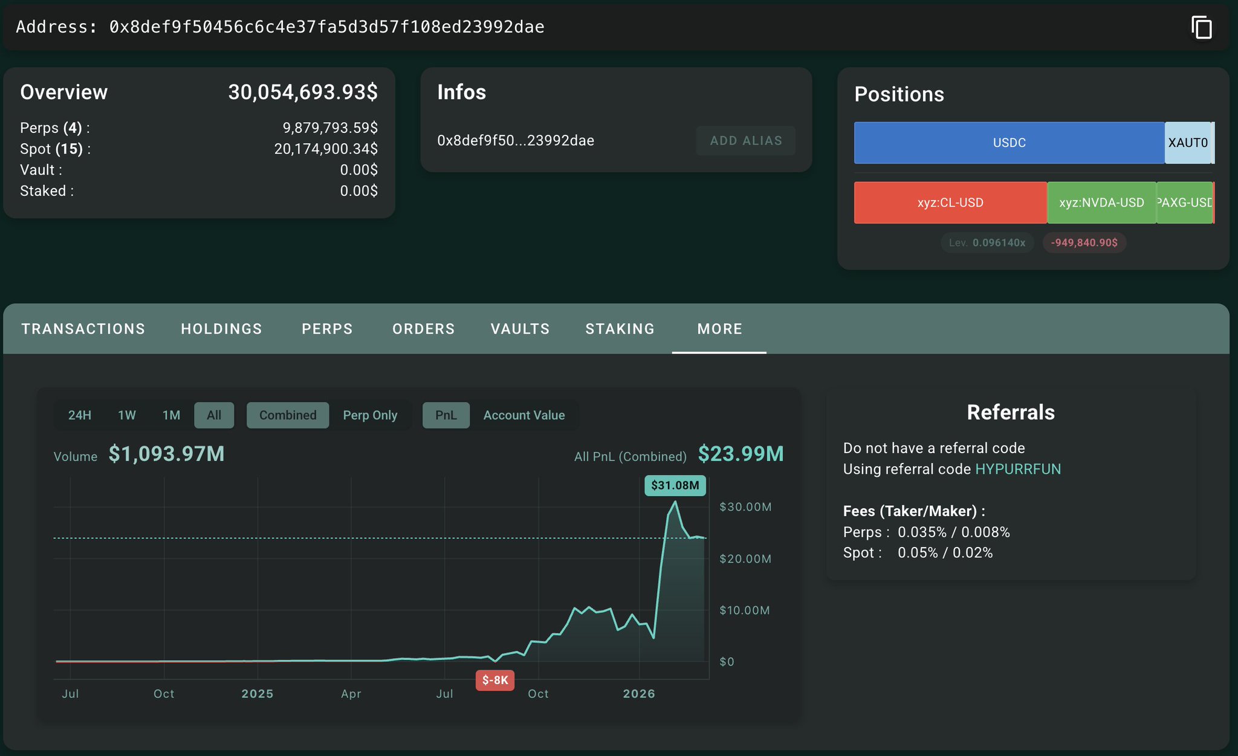The width and height of the screenshot is (1238, 756).
Task: Open the TRANSACTIONS tab
Action: tap(83, 329)
